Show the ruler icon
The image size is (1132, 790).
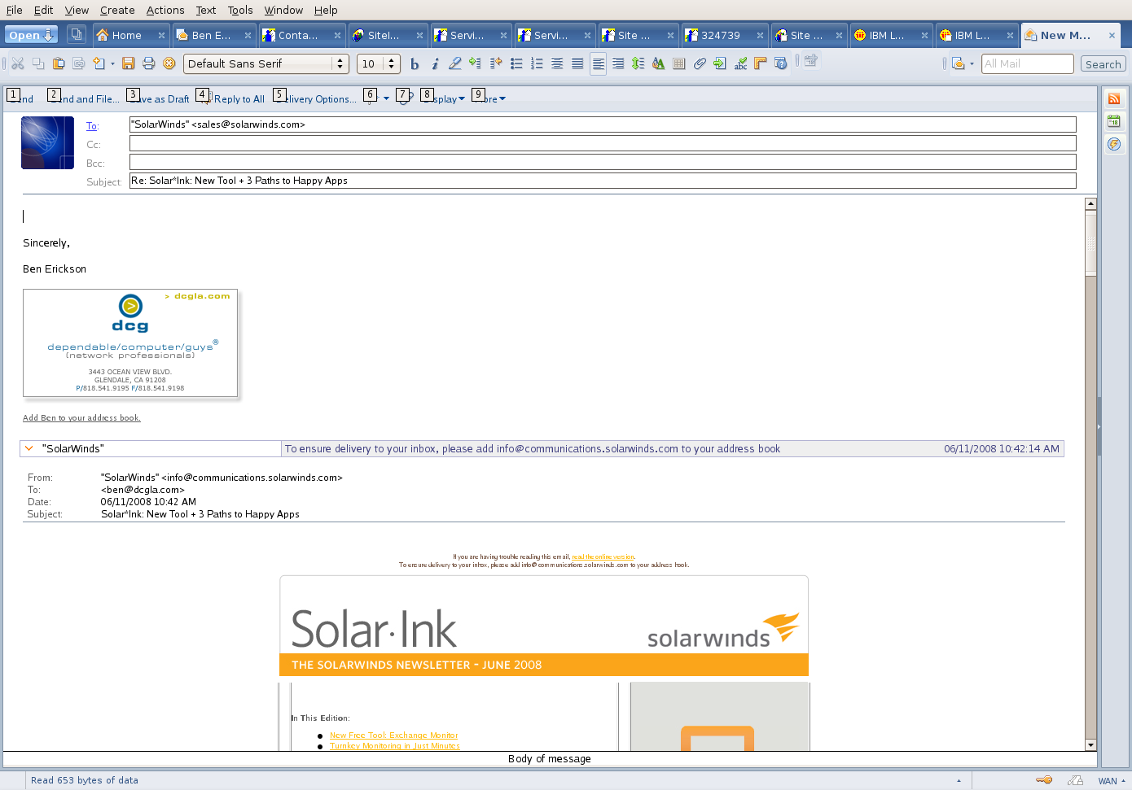point(761,63)
